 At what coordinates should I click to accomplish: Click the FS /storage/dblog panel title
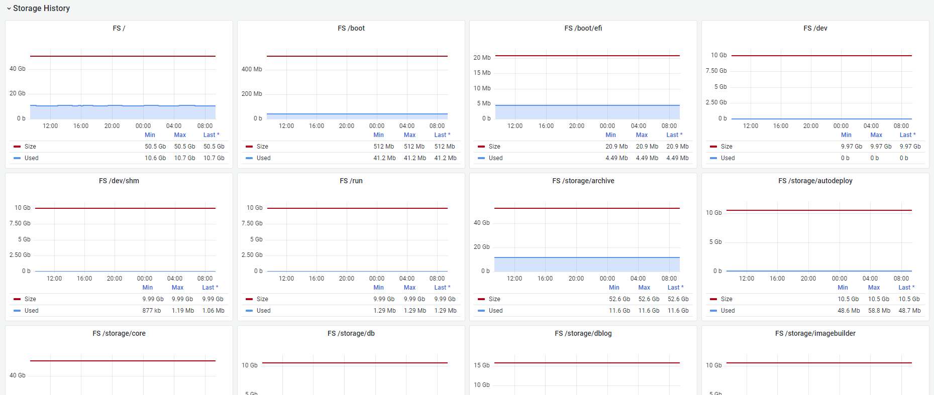[x=583, y=333]
